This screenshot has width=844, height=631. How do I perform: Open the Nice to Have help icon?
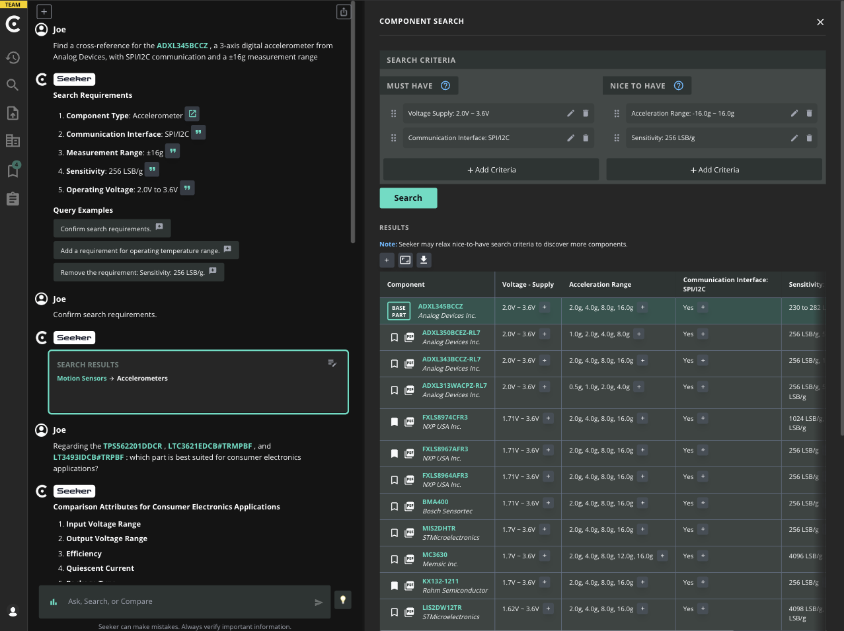(678, 85)
